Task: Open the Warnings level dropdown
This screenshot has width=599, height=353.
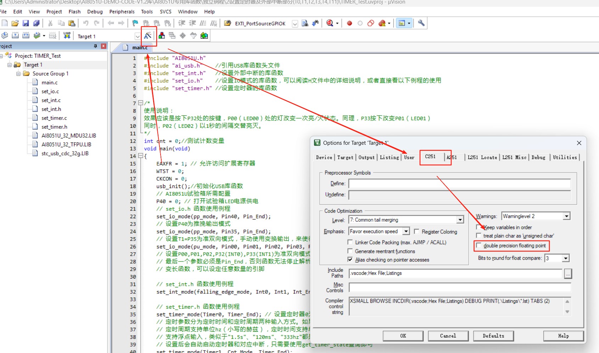Action: [566, 216]
